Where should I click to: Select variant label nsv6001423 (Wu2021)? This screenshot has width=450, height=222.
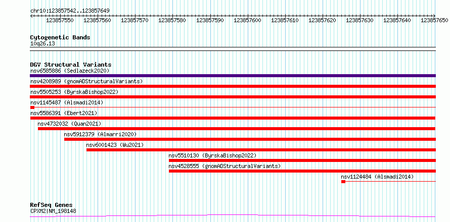coord(115,145)
